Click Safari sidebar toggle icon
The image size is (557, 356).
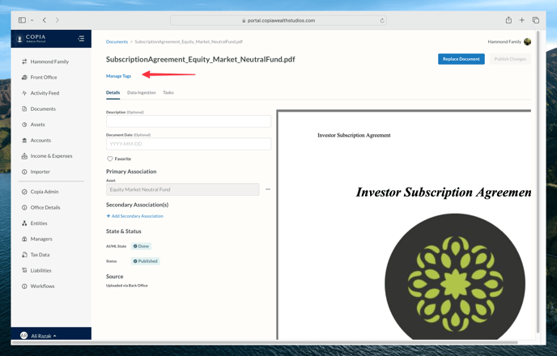[22, 20]
